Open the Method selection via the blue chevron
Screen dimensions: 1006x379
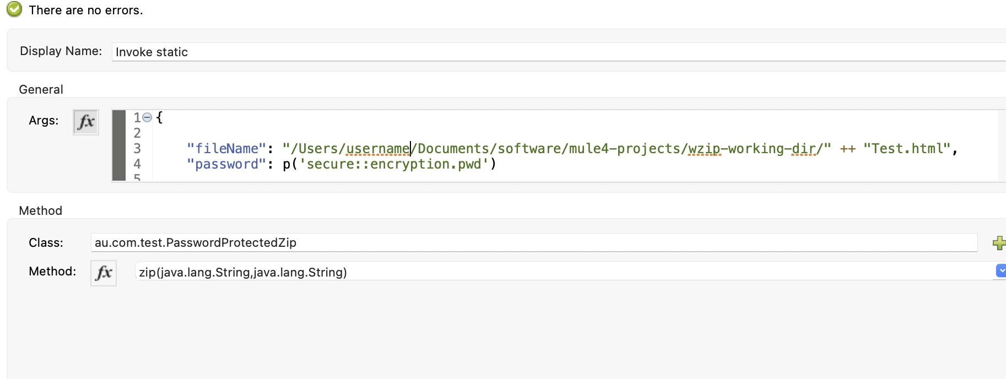[x=1000, y=270]
